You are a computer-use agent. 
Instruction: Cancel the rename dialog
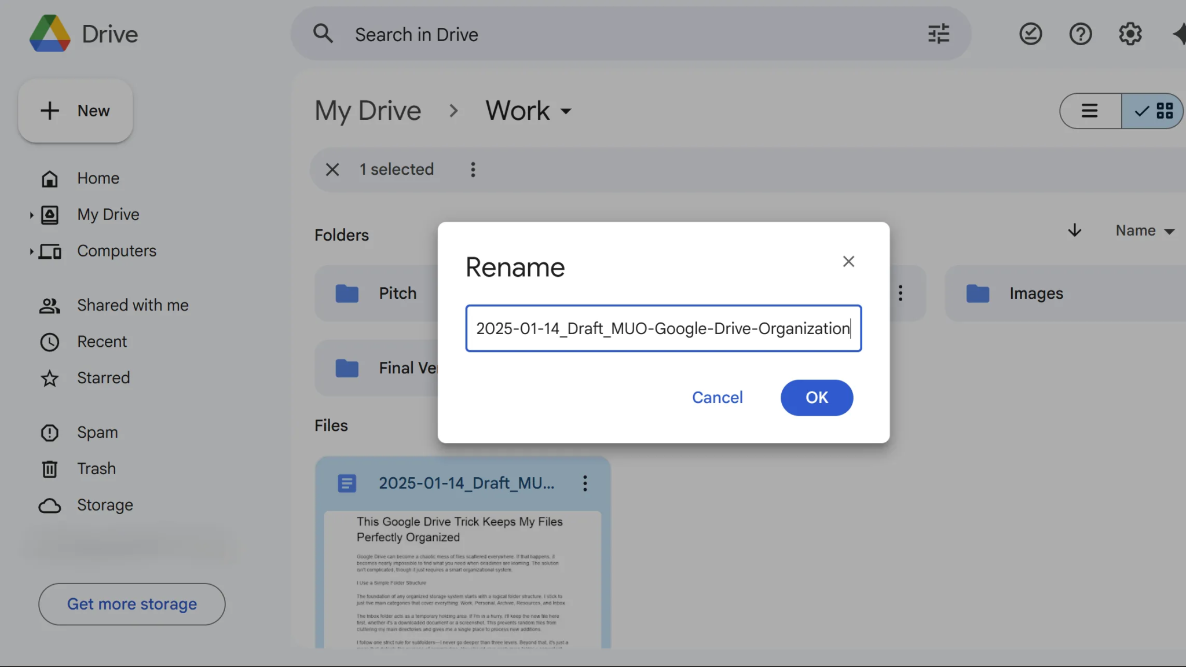pos(717,397)
